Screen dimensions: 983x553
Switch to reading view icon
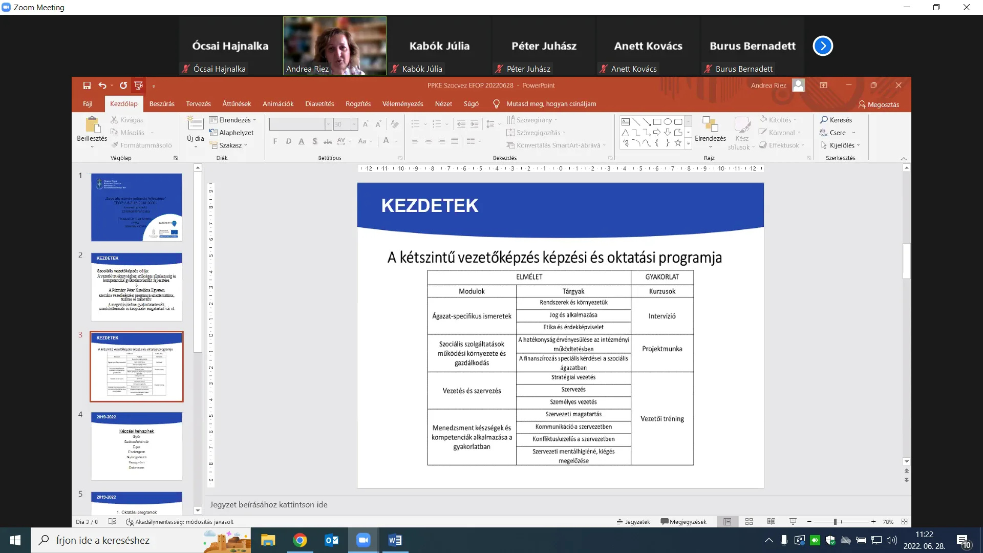(771, 522)
